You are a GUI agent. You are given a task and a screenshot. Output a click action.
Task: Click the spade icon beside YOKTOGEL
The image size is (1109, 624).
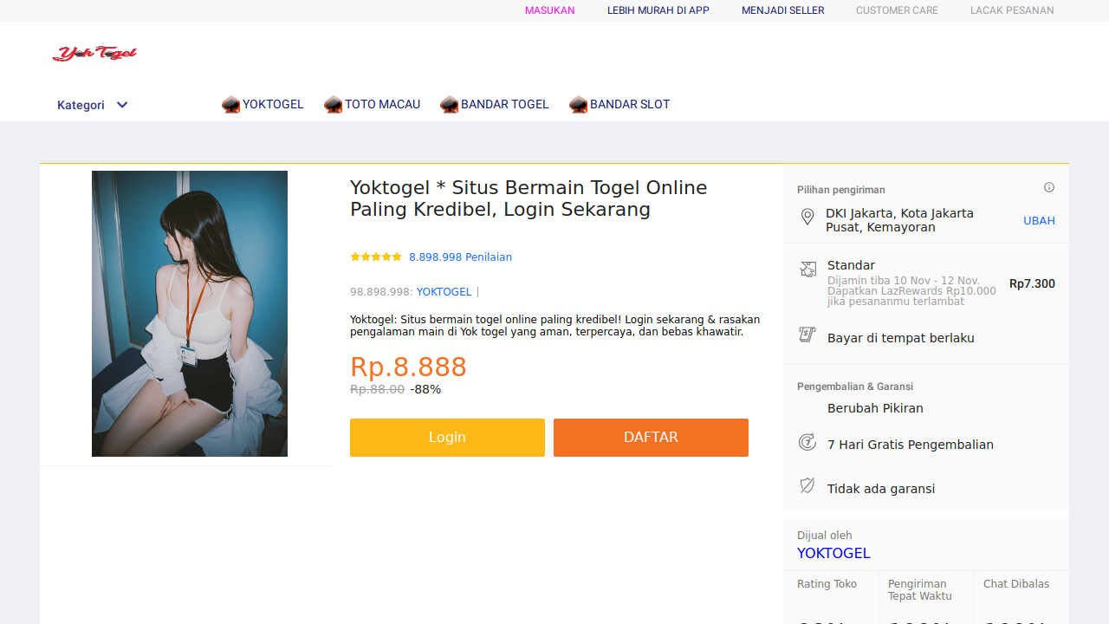[x=230, y=105]
